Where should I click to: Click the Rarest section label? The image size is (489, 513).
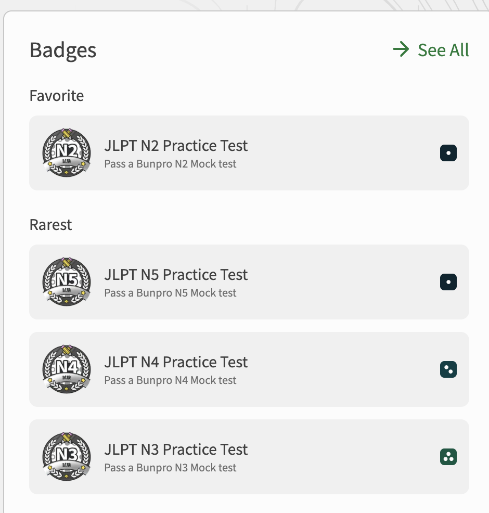[50, 225]
